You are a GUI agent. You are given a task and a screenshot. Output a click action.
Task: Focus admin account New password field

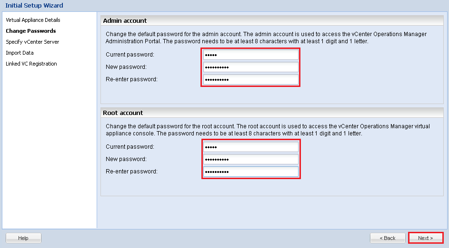[250, 67]
